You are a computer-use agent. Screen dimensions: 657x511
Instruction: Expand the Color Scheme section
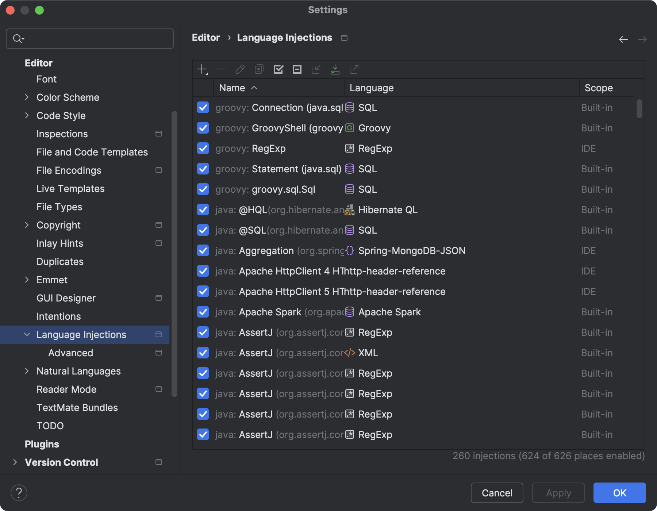(x=27, y=97)
